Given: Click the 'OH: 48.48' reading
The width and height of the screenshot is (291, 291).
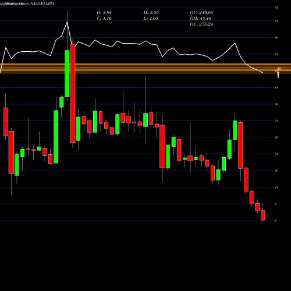Looking at the screenshot, I should pos(201,19).
